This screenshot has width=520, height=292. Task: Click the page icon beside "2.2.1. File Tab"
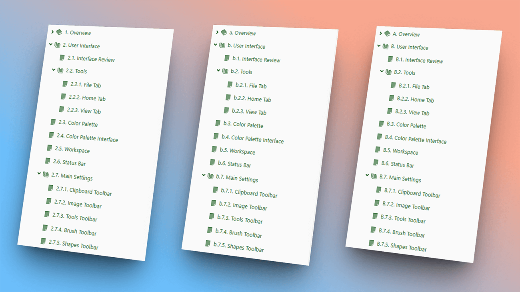65,84
